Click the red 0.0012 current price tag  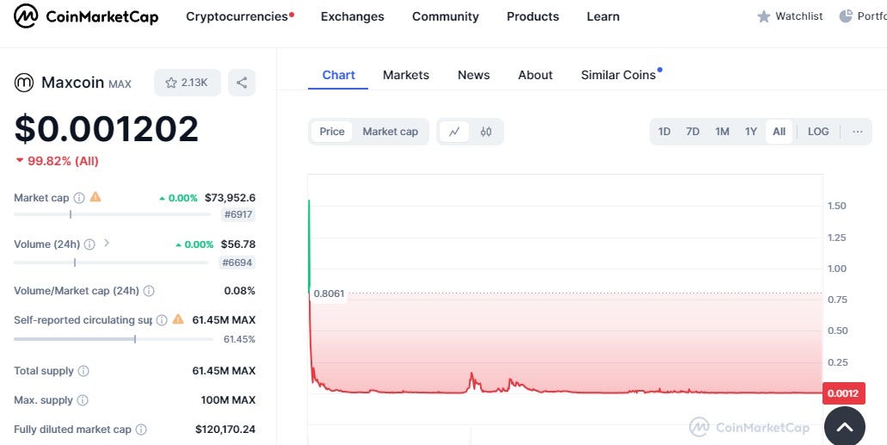pos(843,392)
